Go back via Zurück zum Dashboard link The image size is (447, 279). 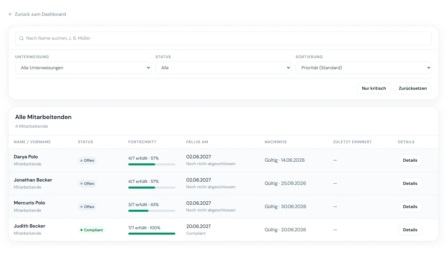click(37, 14)
